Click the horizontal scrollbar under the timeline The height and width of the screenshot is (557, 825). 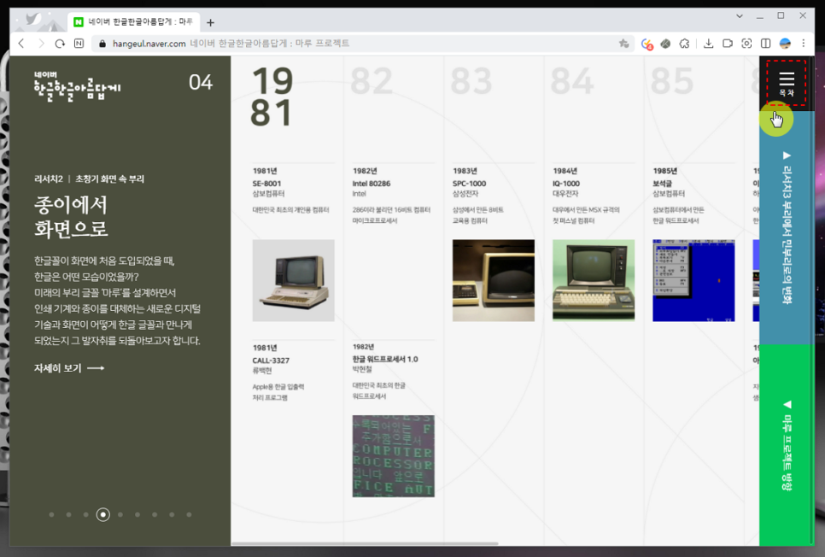(365, 543)
